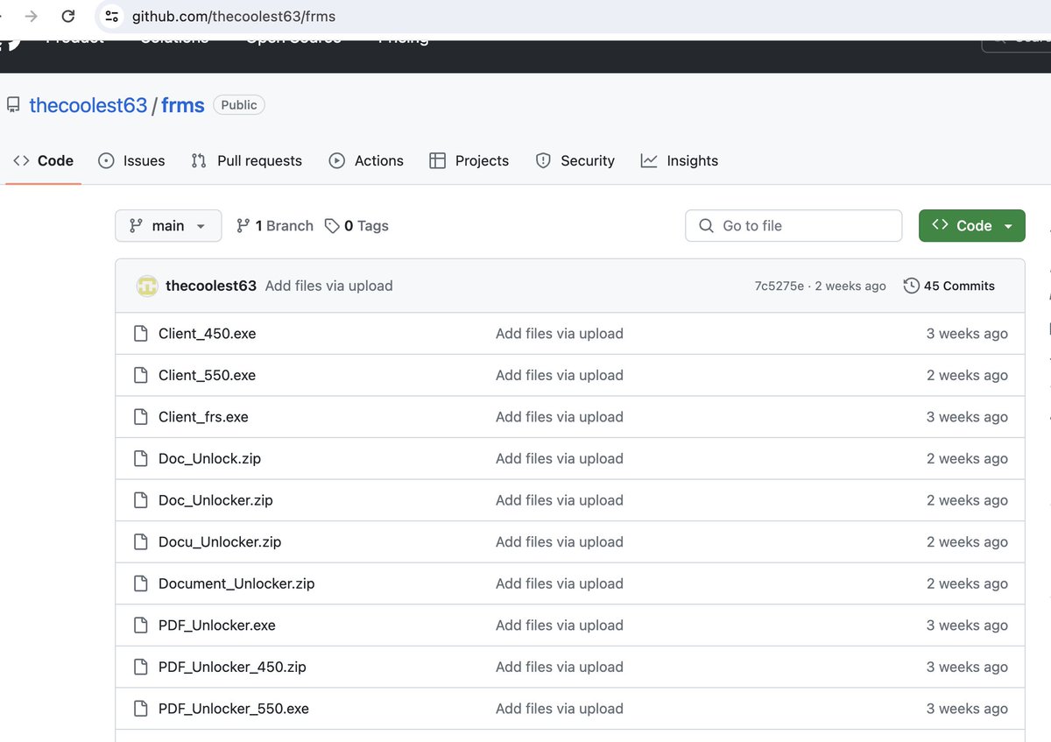Click the file icon beside PDF_Unlocker_450.zip
1051x742 pixels.
click(x=140, y=667)
